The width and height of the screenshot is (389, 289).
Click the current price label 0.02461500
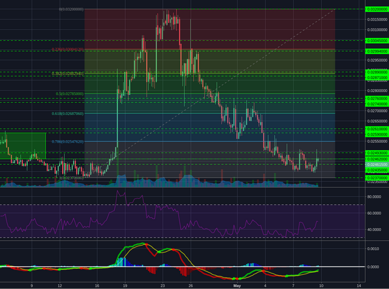pos(377,165)
